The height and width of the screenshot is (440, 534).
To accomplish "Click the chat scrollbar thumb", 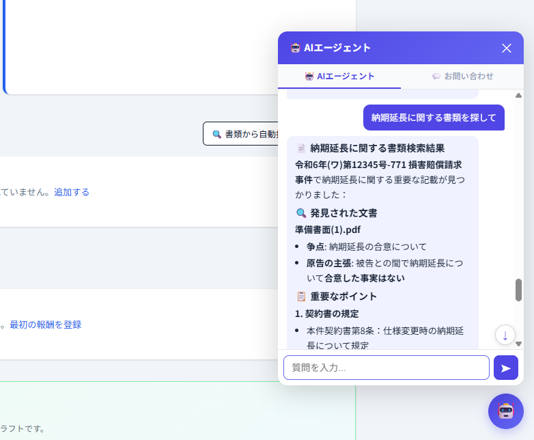I will pos(518,290).
